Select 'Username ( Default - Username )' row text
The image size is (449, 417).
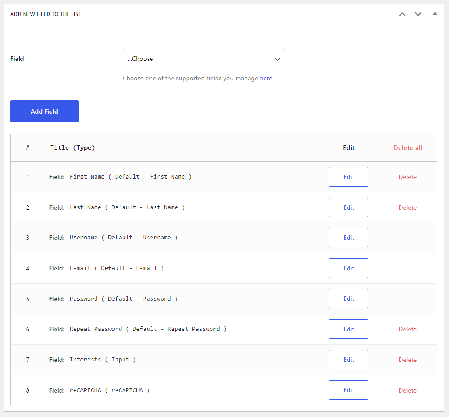[124, 238]
